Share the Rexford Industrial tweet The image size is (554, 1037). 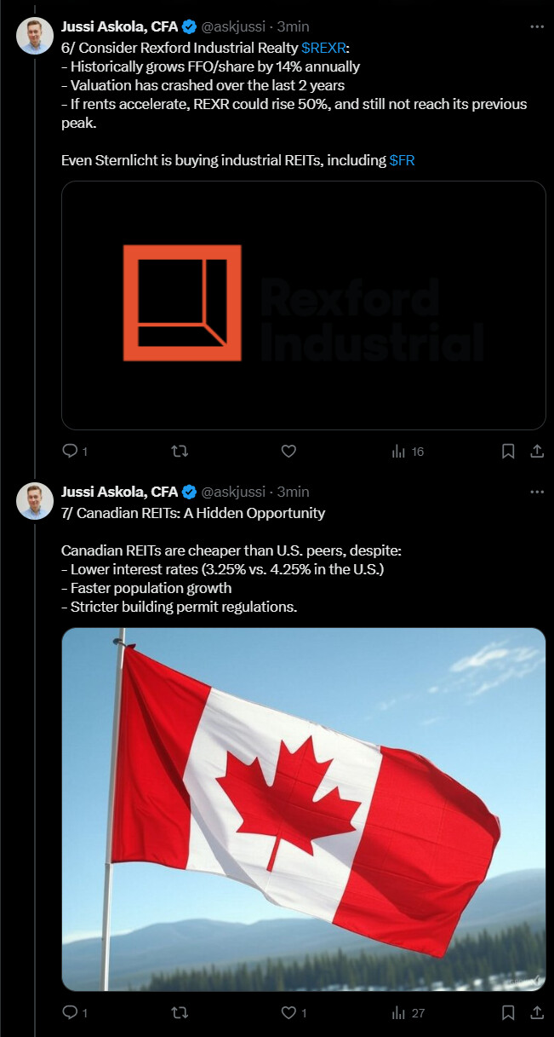point(537,452)
